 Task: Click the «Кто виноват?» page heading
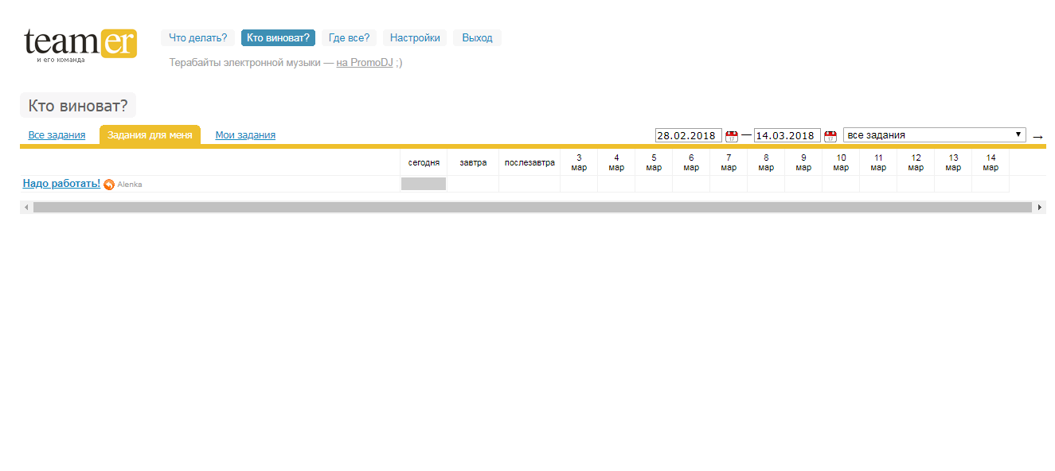click(x=78, y=105)
